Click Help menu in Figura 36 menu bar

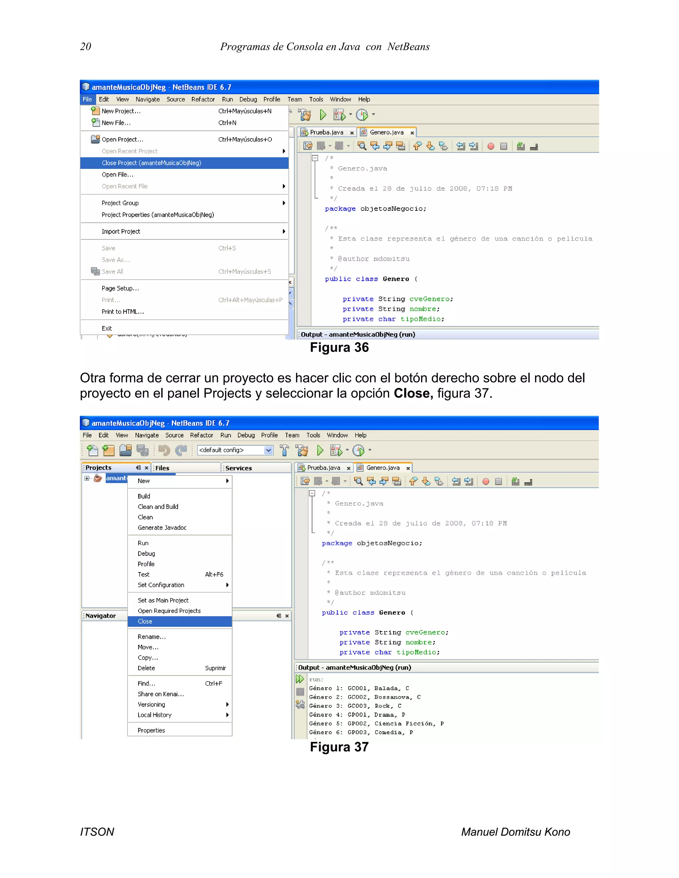[x=364, y=99]
